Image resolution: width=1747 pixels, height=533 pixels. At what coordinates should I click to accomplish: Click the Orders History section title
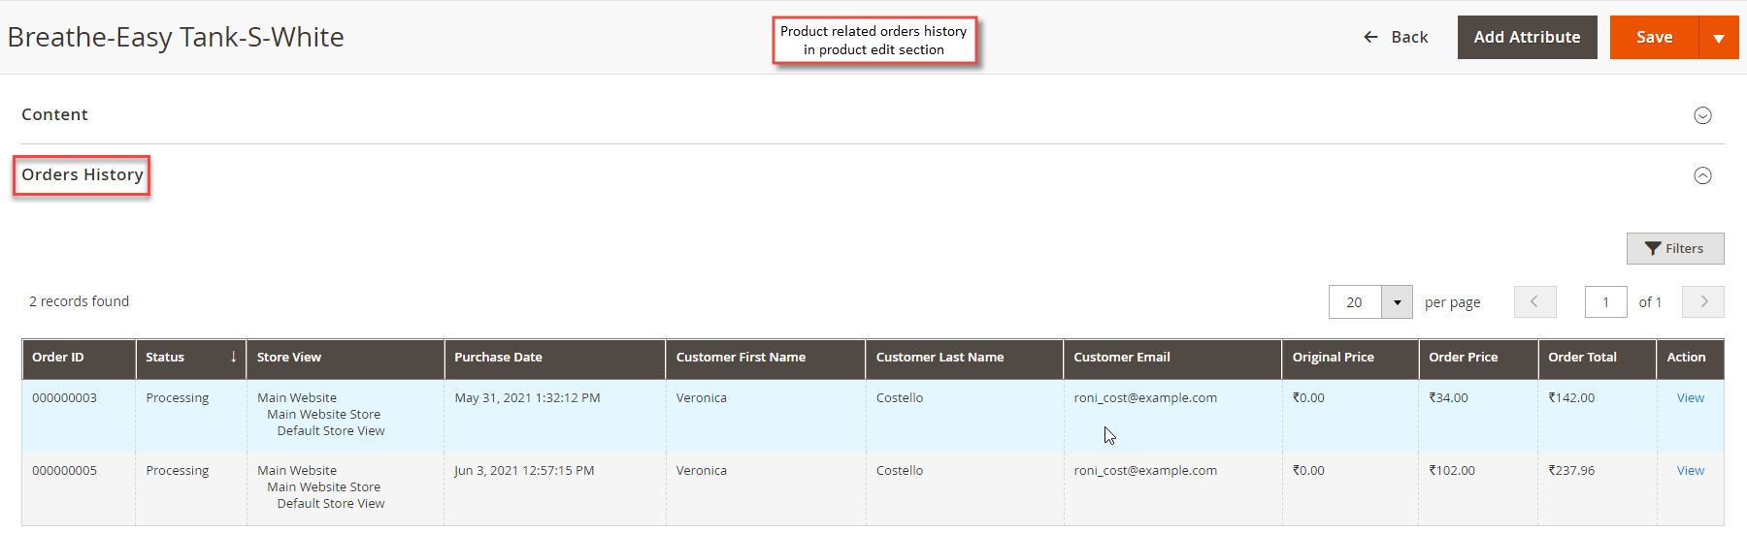tap(82, 174)
